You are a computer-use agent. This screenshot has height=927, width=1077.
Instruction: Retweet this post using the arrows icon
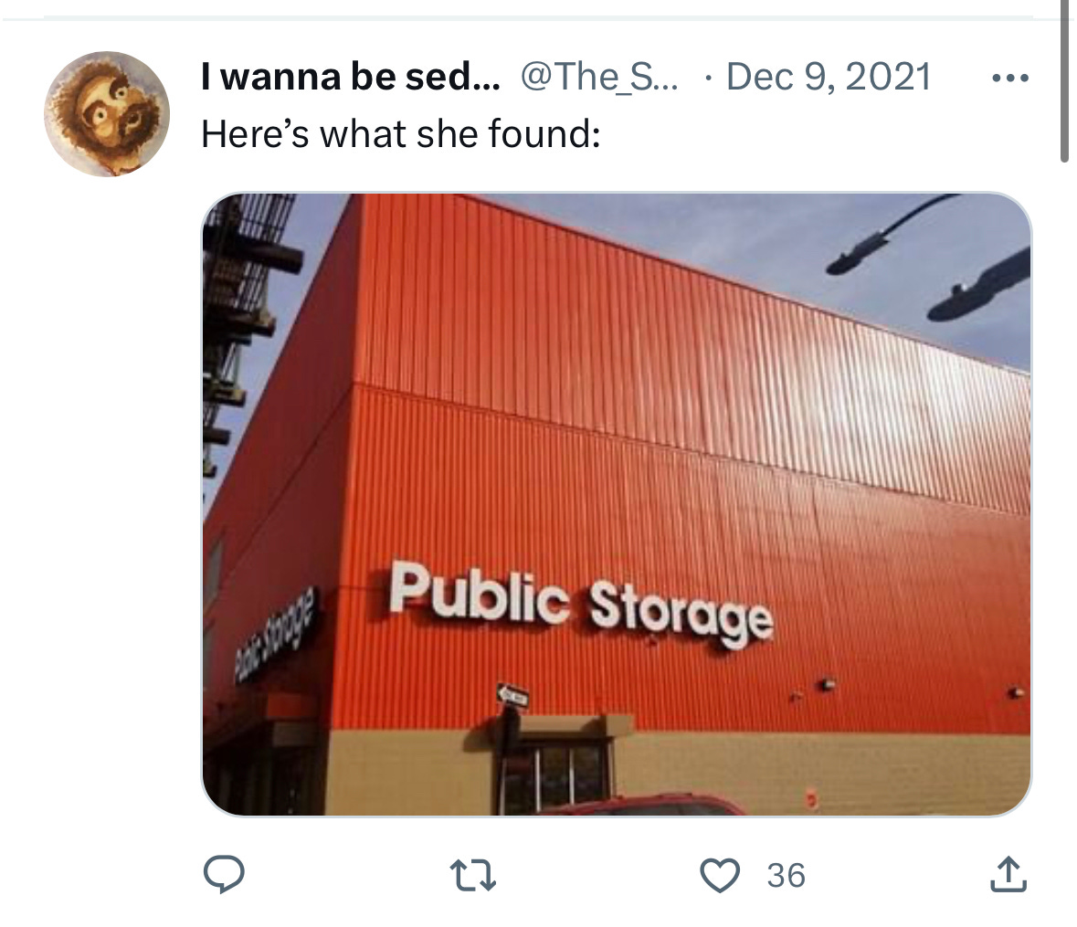pos(472,876)
